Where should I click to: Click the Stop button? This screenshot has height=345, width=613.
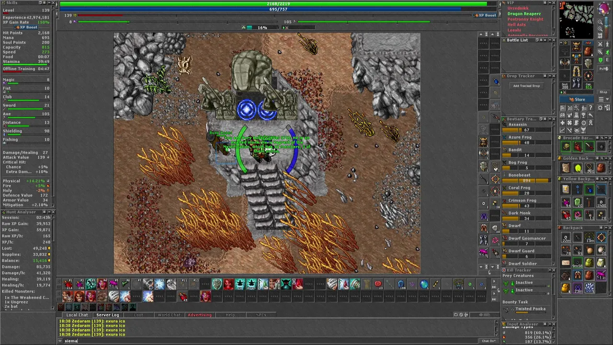click(x=603, y=92)
